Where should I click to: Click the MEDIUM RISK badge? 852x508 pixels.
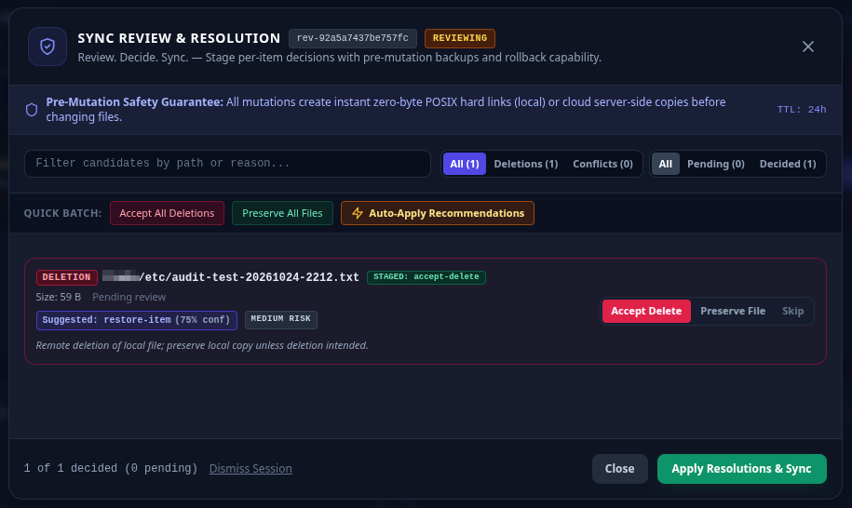[281, 319]
